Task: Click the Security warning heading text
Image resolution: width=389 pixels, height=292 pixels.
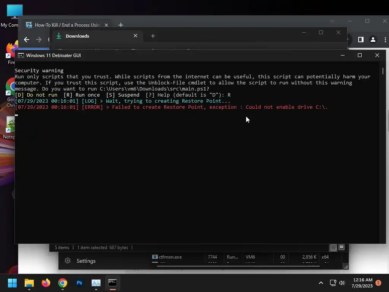Action: (x=39, y=70)
